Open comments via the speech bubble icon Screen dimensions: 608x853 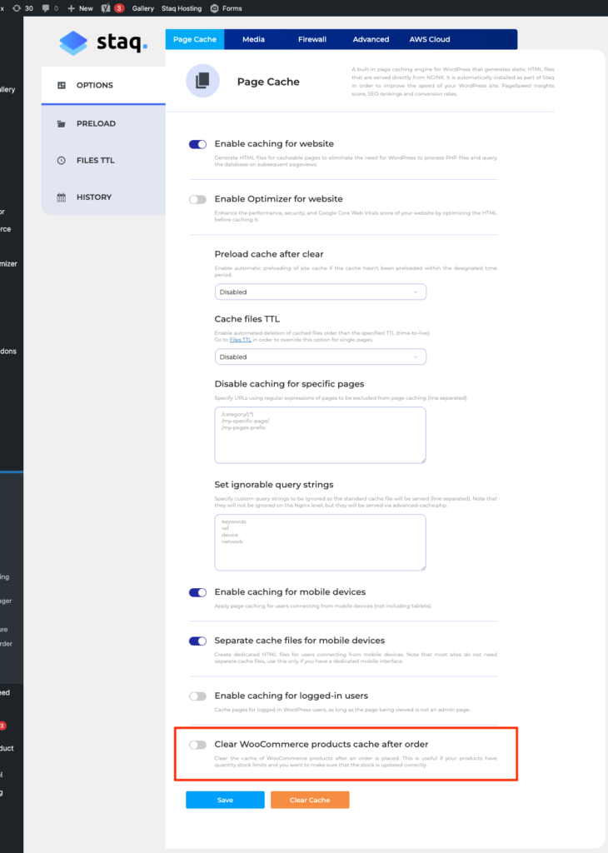tap(44, 7)
